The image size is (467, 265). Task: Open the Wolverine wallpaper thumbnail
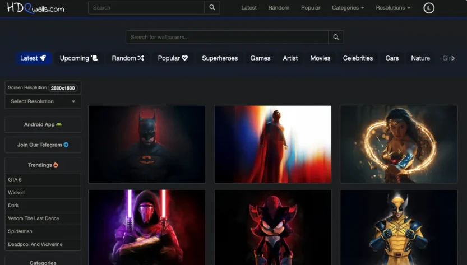(x=399, y=227)
